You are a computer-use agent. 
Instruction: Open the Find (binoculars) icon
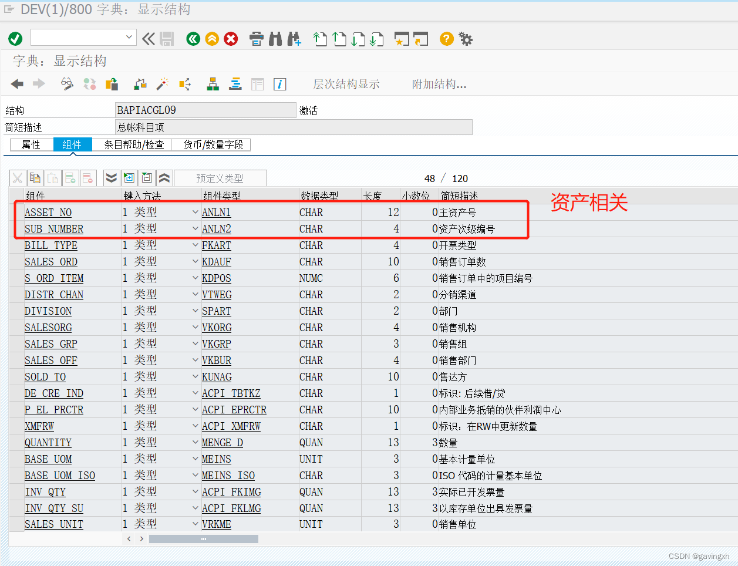click(275, 39)
